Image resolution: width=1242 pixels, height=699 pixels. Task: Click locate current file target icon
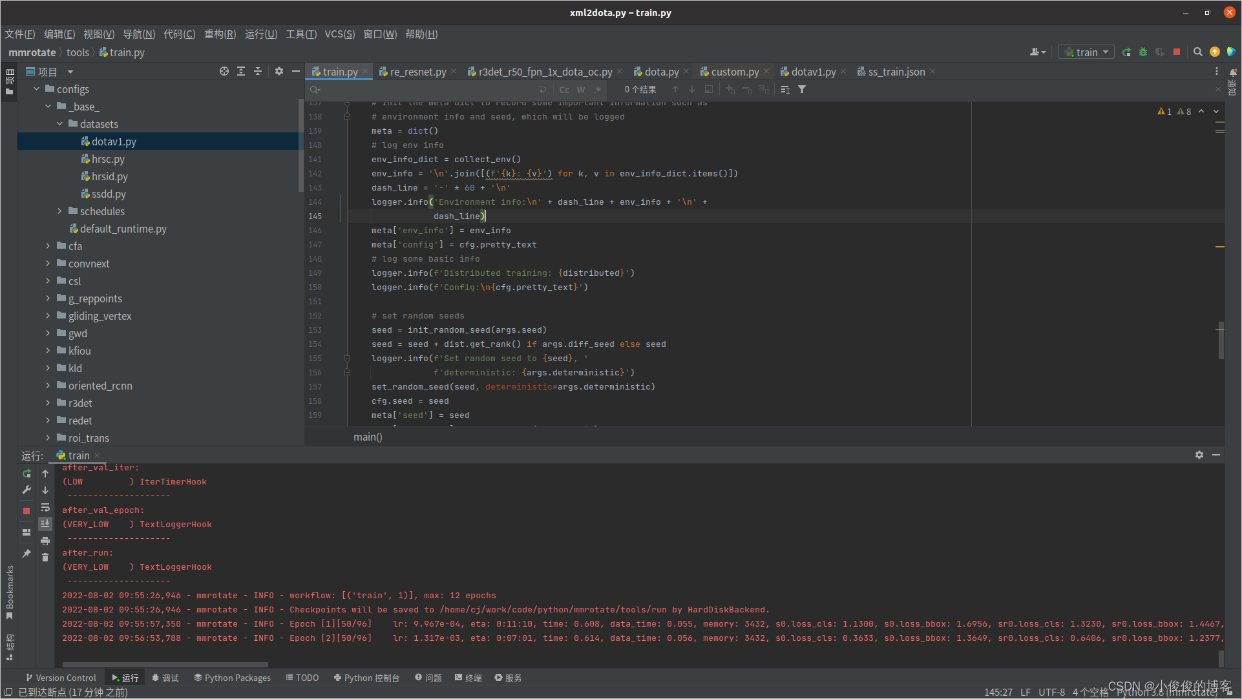pyautogui.click(x=224, y=72)
